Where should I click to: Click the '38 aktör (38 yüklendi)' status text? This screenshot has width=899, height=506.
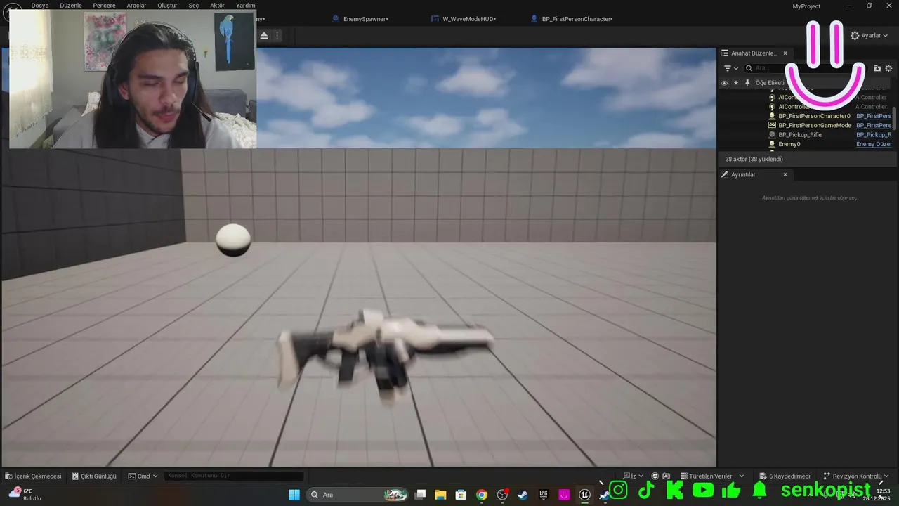754,159
